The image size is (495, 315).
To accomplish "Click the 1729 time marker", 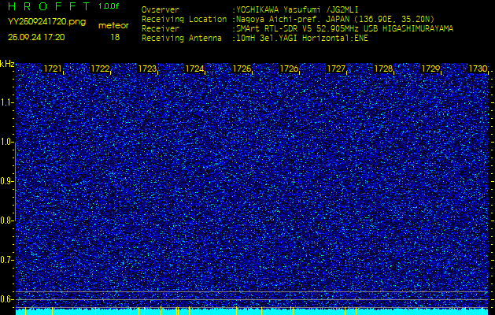I will pos(430,69).
